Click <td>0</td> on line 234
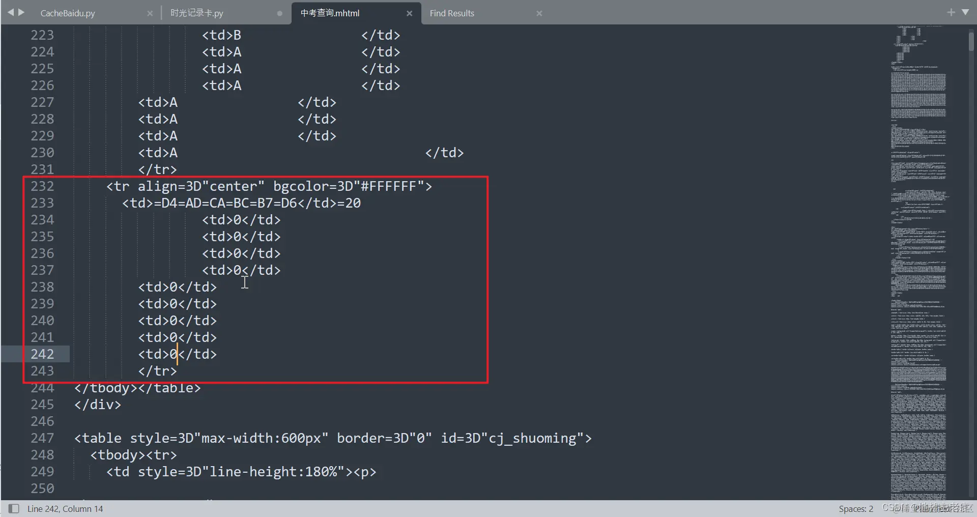The height and width of the screenshot is (517, 977). (x=241, y=220)
